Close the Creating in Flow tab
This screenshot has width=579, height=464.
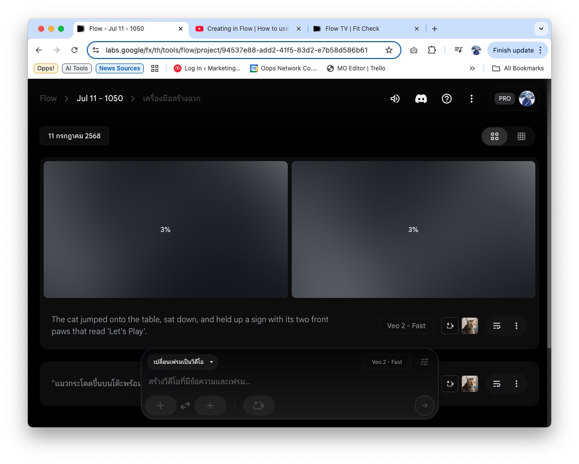tap(299, 29)
